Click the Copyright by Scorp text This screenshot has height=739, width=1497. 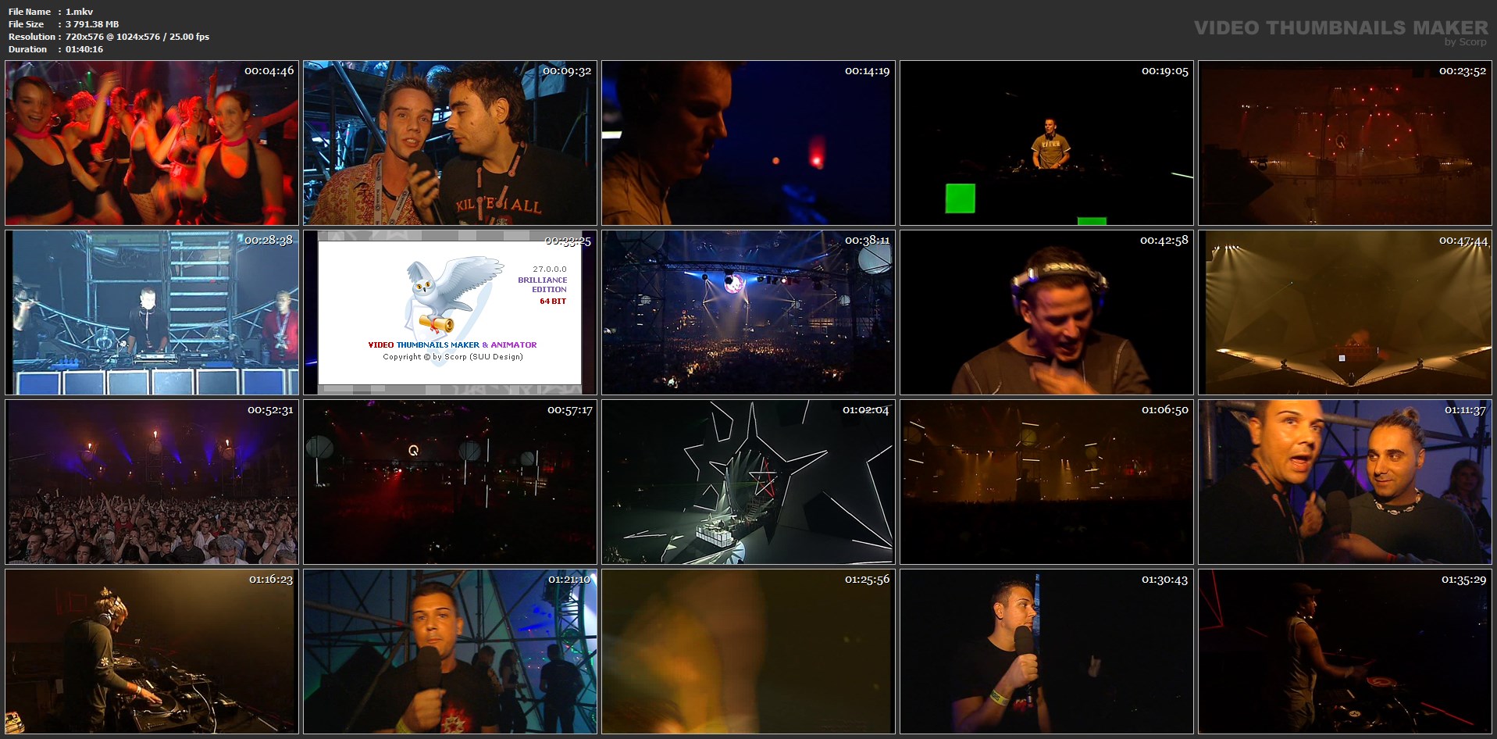pos(452,357)
